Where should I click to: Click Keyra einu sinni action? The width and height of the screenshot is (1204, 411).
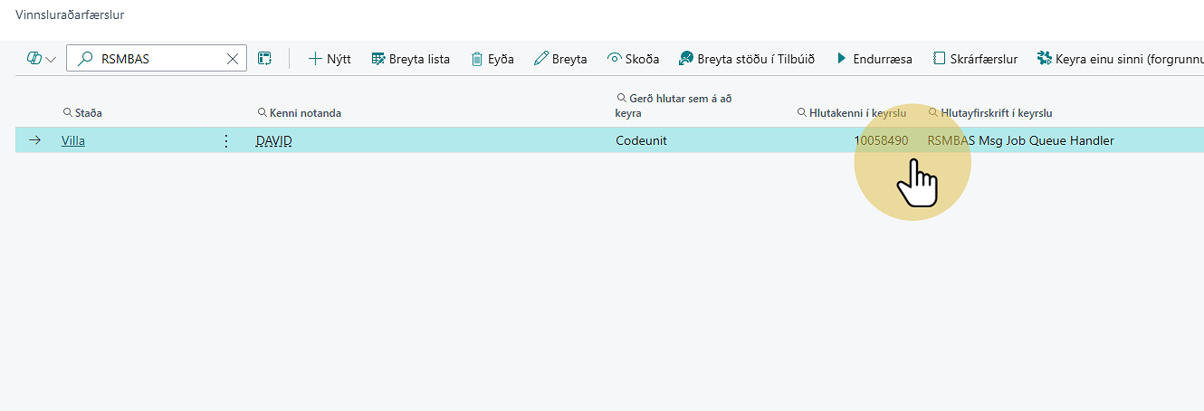[x=1120, y=59]
